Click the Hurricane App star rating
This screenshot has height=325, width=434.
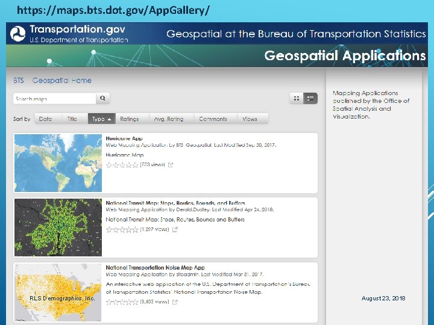pyautogui.click(x=122, y=165)
